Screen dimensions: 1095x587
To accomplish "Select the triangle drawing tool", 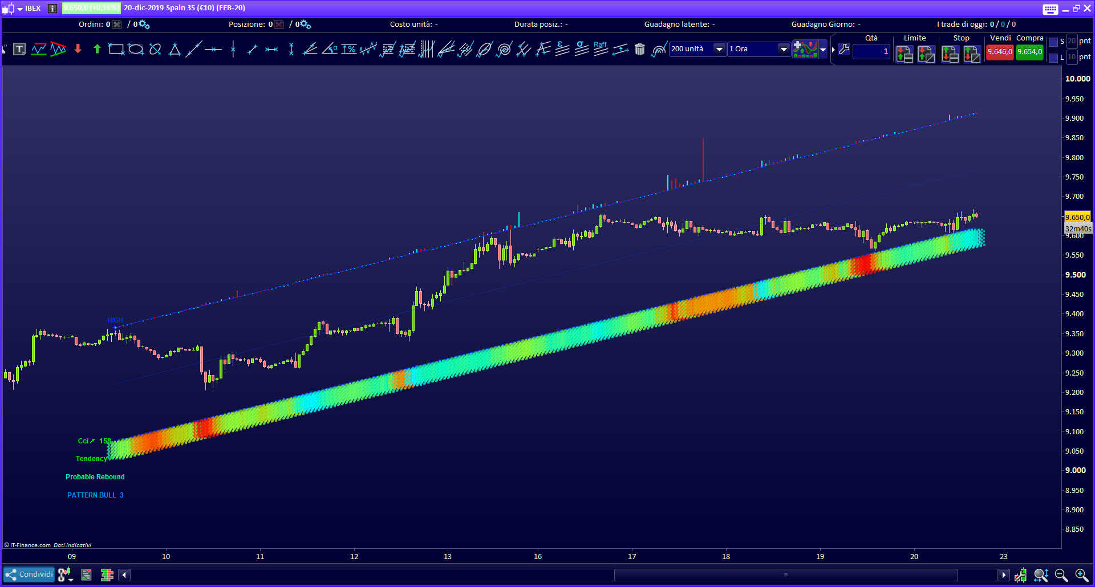I will (x=175, y=50).
